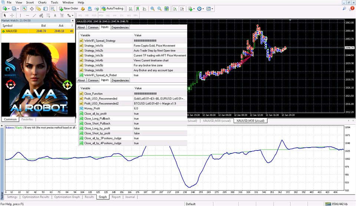Switch to the D1 timeframe
Image resolution: width=356 pixels, height=206 pixels.
click(x=122, y=16)
